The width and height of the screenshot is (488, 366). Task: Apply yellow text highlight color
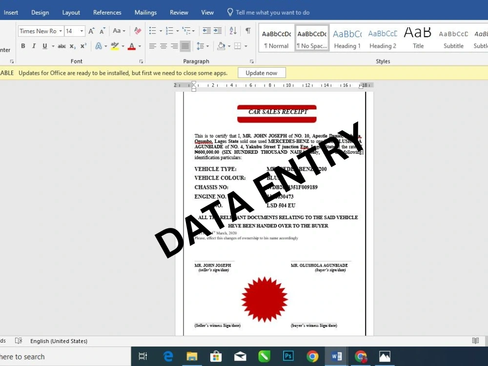coord(115,46)
